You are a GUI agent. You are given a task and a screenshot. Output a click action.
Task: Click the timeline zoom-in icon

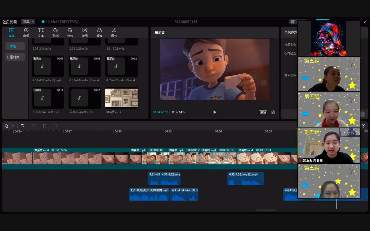pos(364,126)
